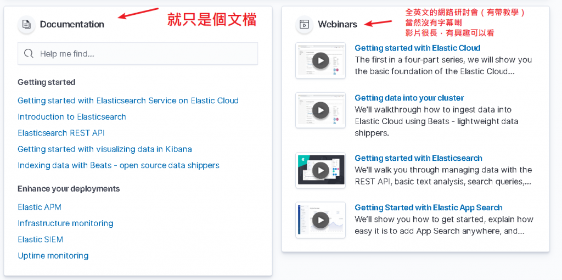Click the description starting 'The first in a four-part series'
Screen dimensions: 562x280
pos(443,66)
